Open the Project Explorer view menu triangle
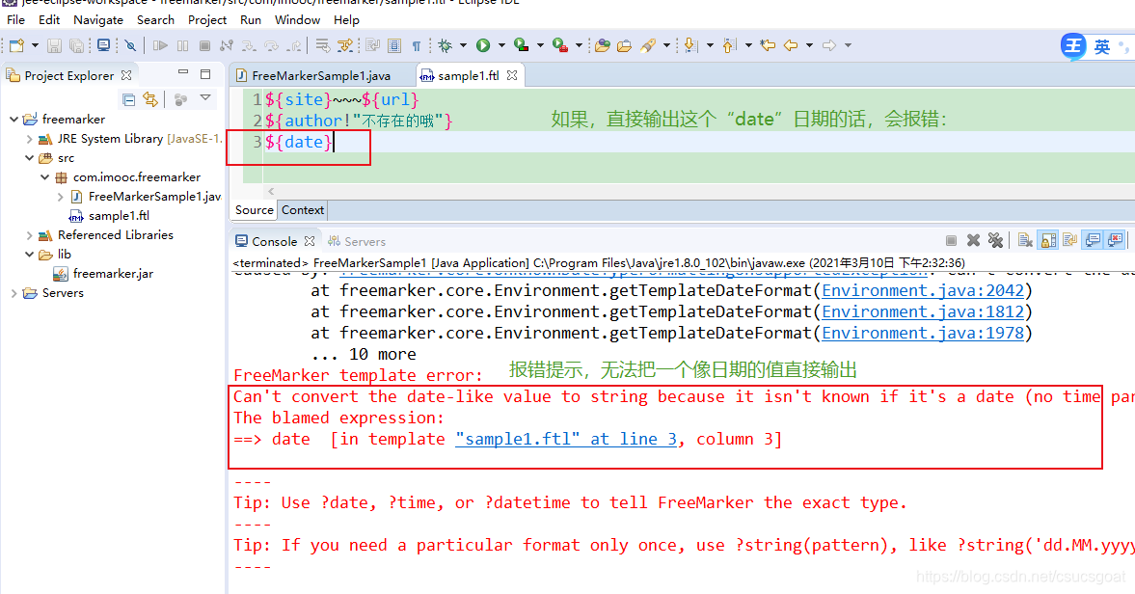Screen dimensions: 1135x594 pos(204,98)
